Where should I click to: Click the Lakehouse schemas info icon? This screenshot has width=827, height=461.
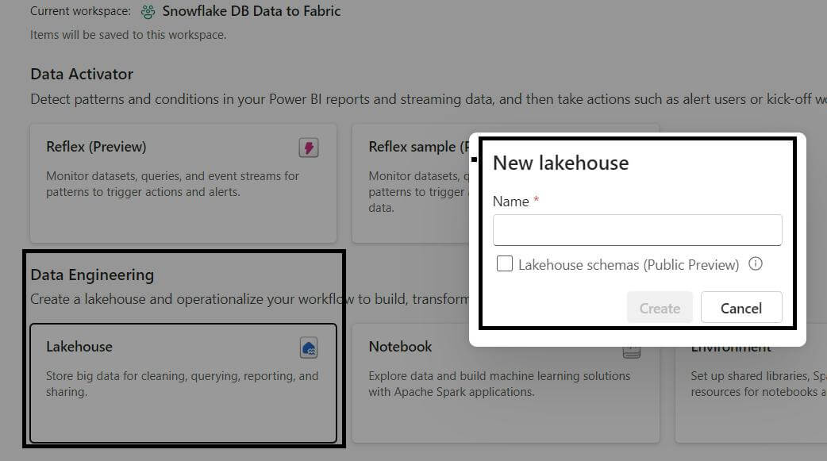pos(756,263)
